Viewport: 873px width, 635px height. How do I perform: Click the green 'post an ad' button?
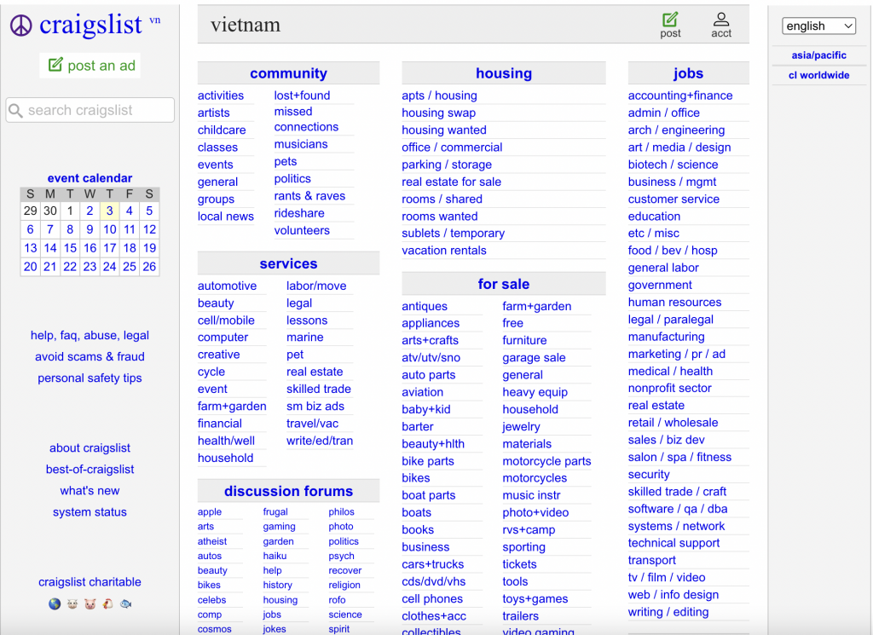click(x=91, y=66)
